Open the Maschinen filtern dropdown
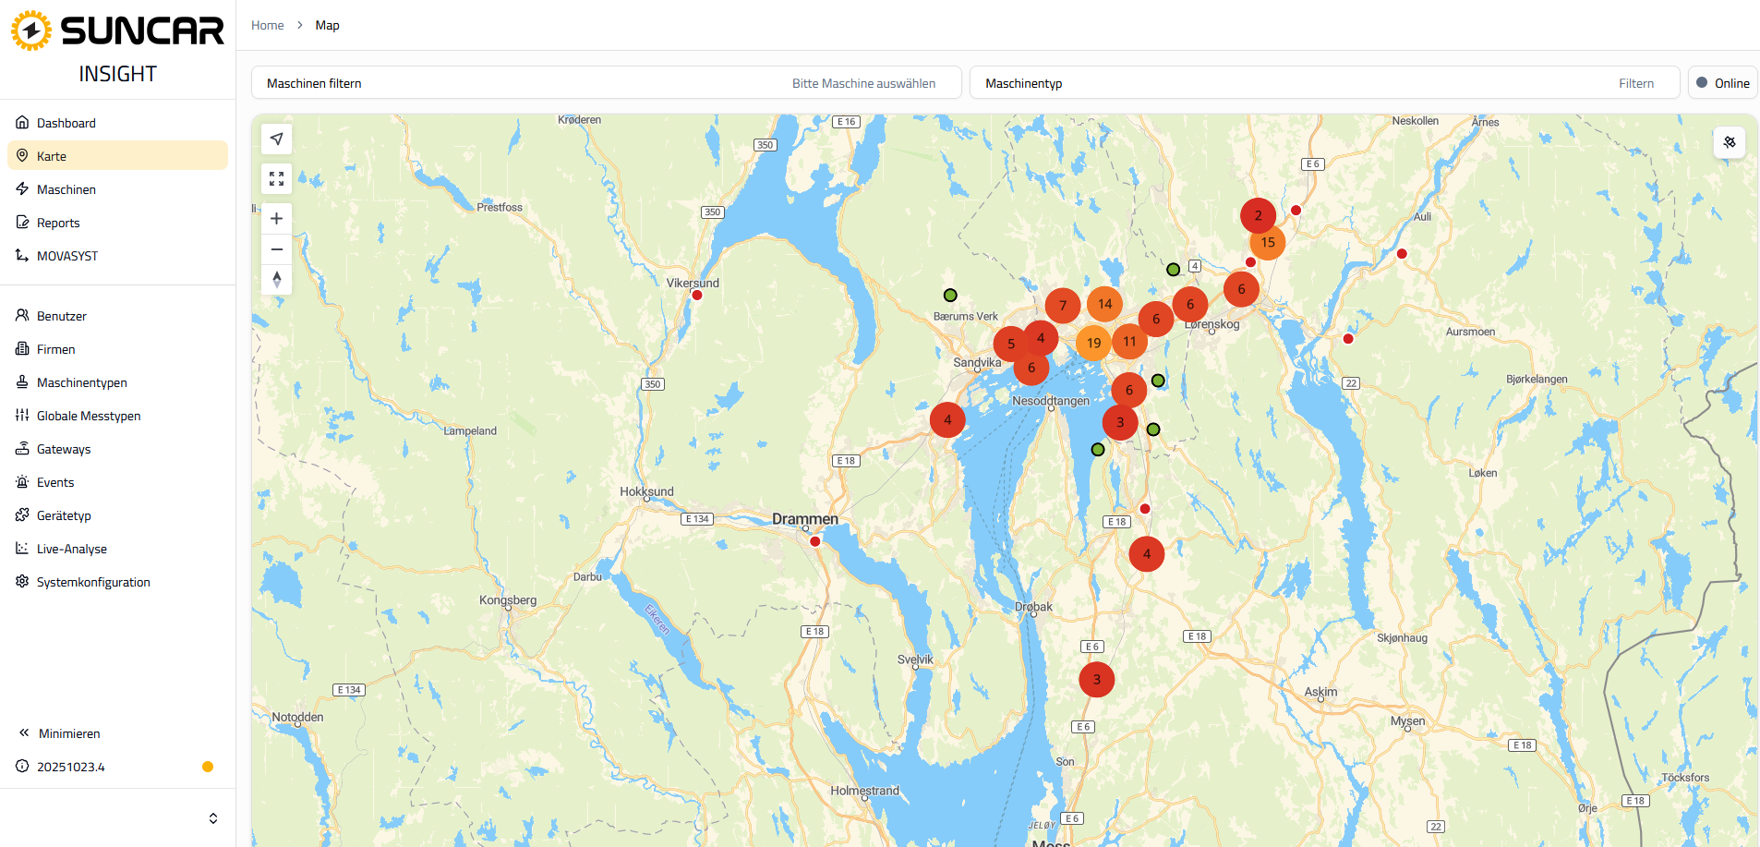This screenshot has width=1760, height=847. (x=606, y=83)
